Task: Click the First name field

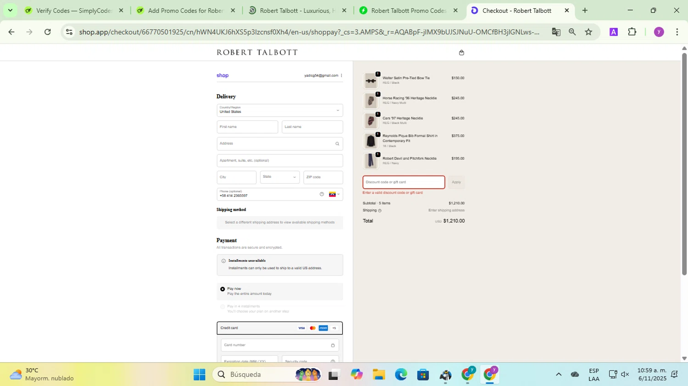Action: 247,127
